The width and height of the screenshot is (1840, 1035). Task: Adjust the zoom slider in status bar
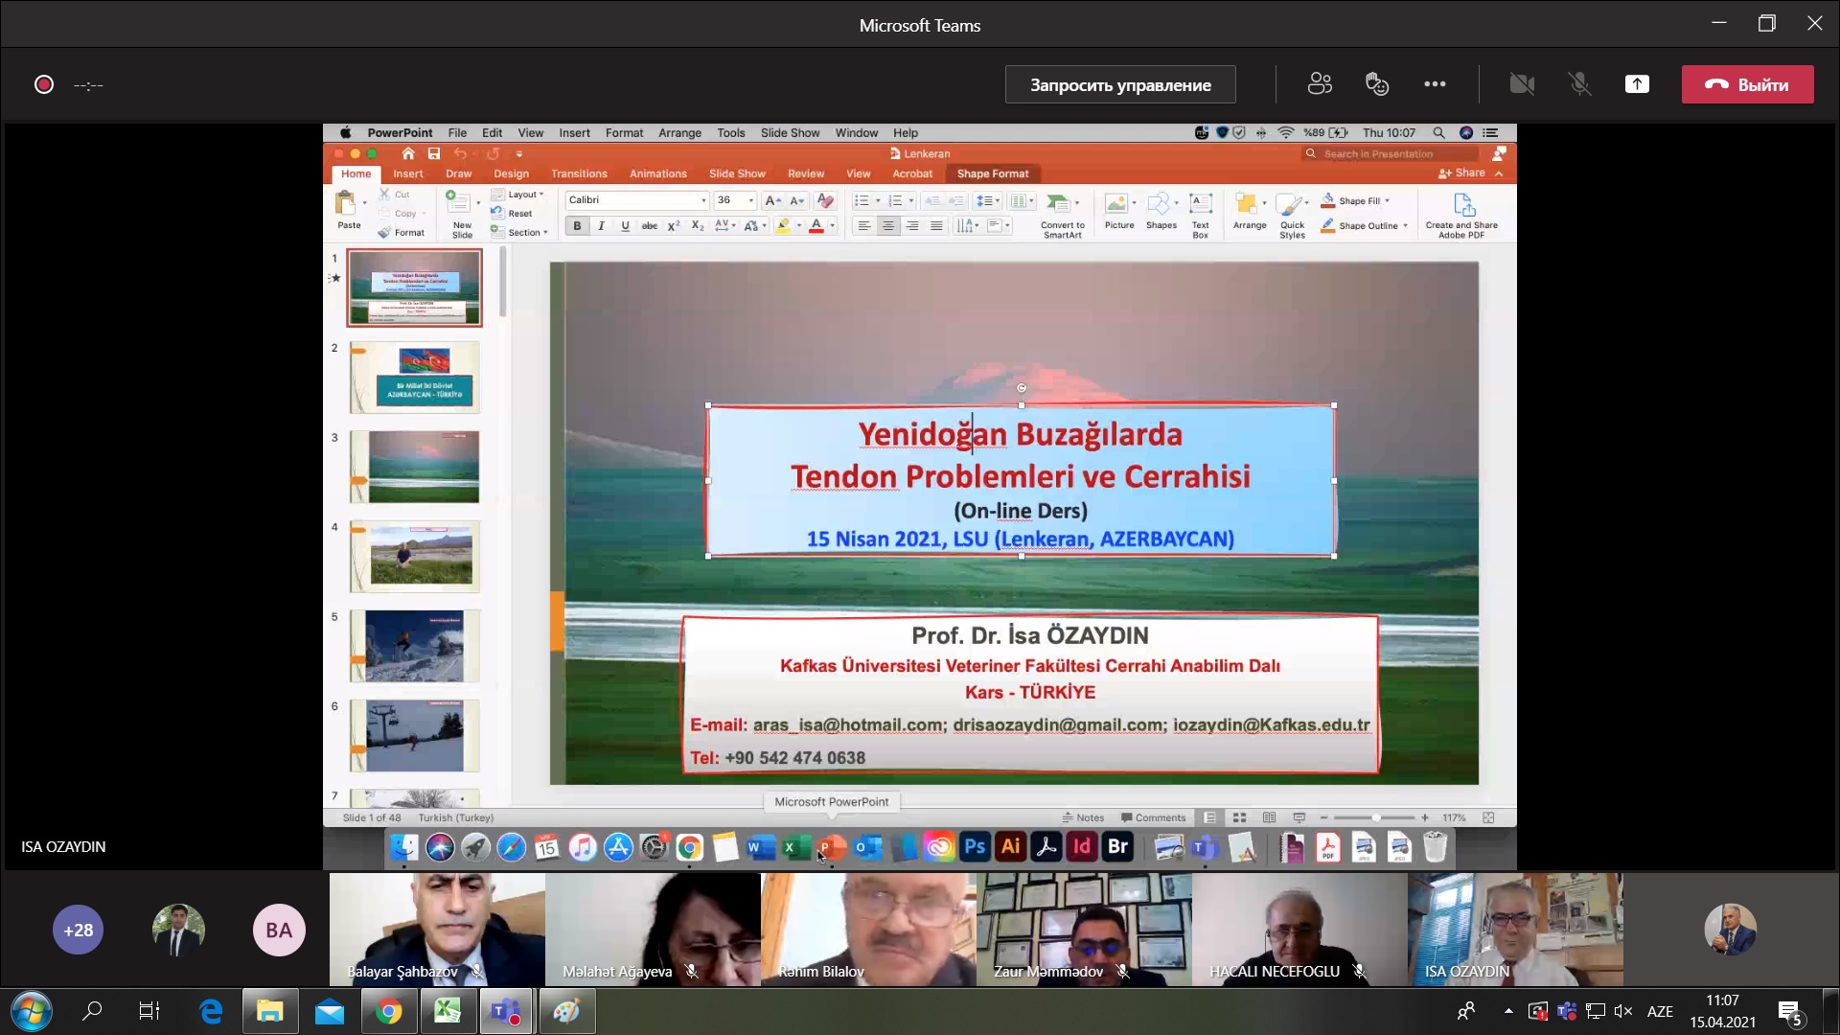pos(1374,817)
